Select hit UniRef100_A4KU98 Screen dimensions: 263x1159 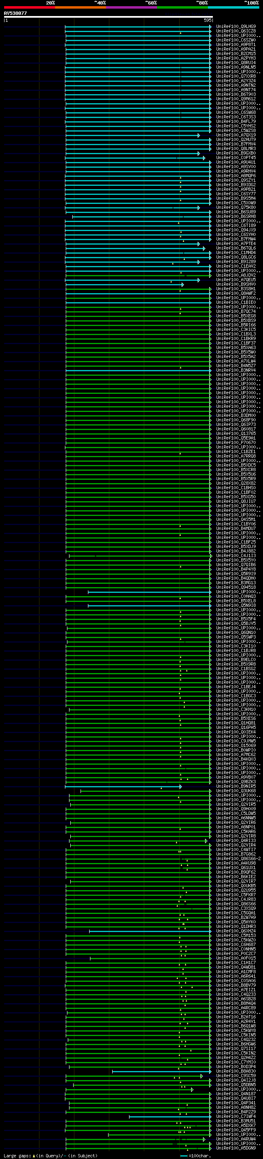[236, 863]
